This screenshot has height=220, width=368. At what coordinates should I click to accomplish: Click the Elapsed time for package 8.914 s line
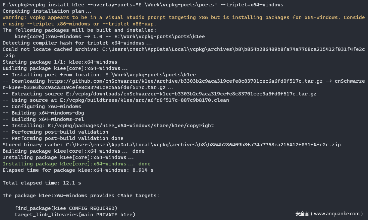point(78,170)
